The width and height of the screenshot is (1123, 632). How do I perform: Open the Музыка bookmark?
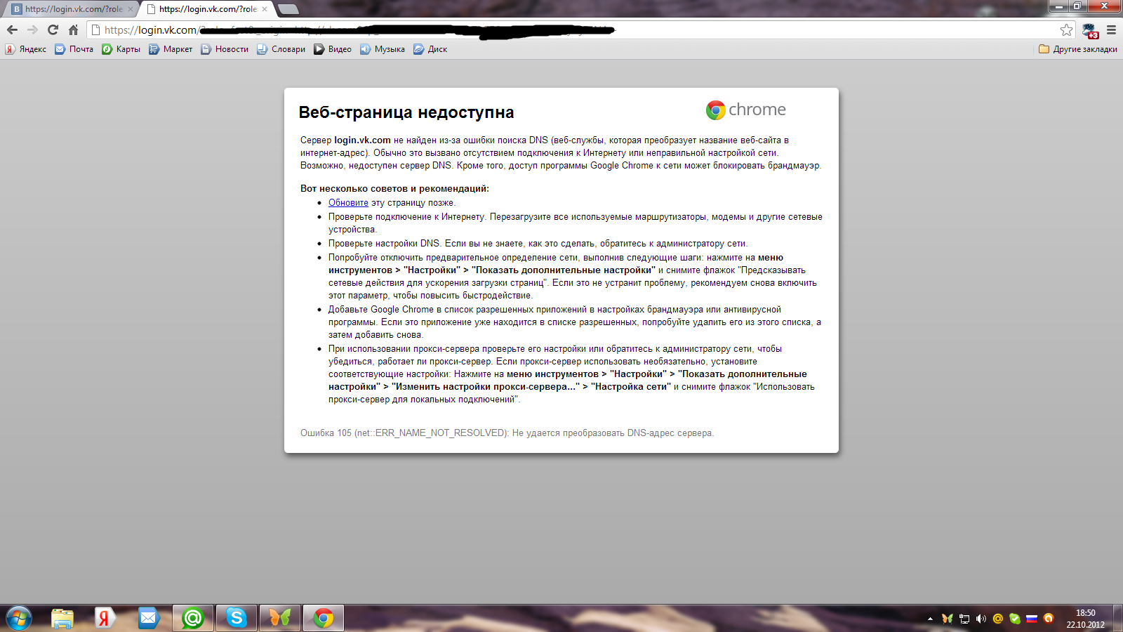[x=383, y=49]
